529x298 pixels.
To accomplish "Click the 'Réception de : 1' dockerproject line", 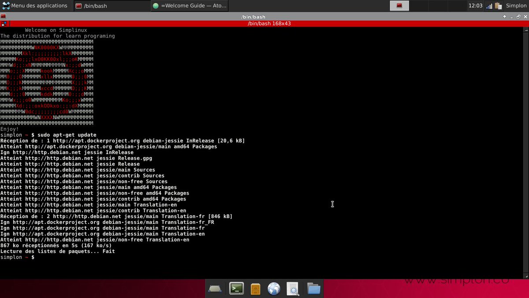I will click(x=123, y=140).
